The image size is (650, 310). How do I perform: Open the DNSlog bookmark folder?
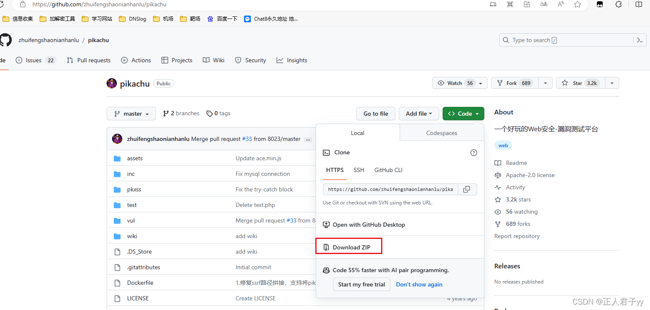[x=133, y=19]
